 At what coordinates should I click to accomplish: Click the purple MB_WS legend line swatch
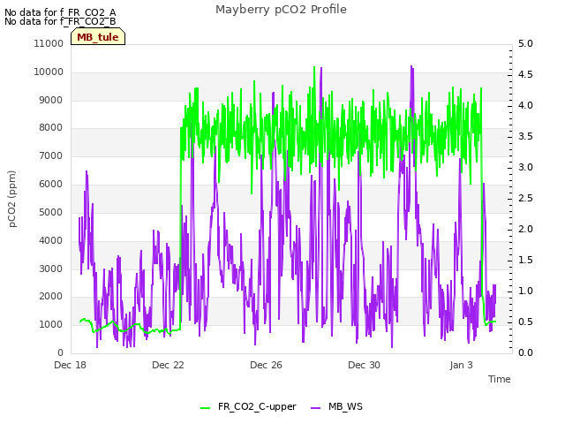pyautogui.click(x=316, y=408)
